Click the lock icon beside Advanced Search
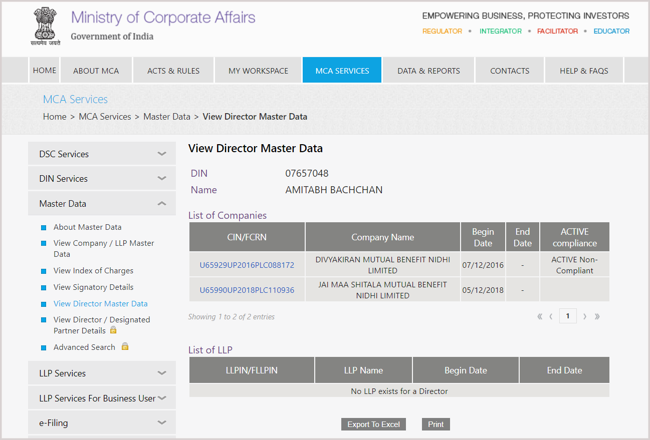 click(125, 346)
